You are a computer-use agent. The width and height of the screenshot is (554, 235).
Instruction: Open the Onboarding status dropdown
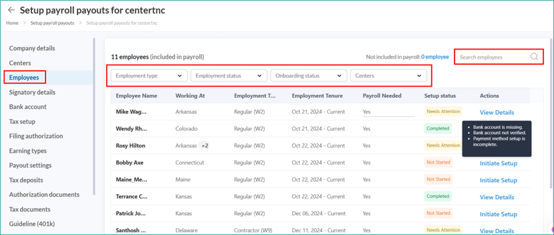pos(309,75)
